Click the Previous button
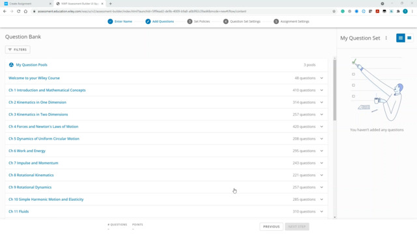The height and width of the screenshot is (234, 417). pos(271,227)
